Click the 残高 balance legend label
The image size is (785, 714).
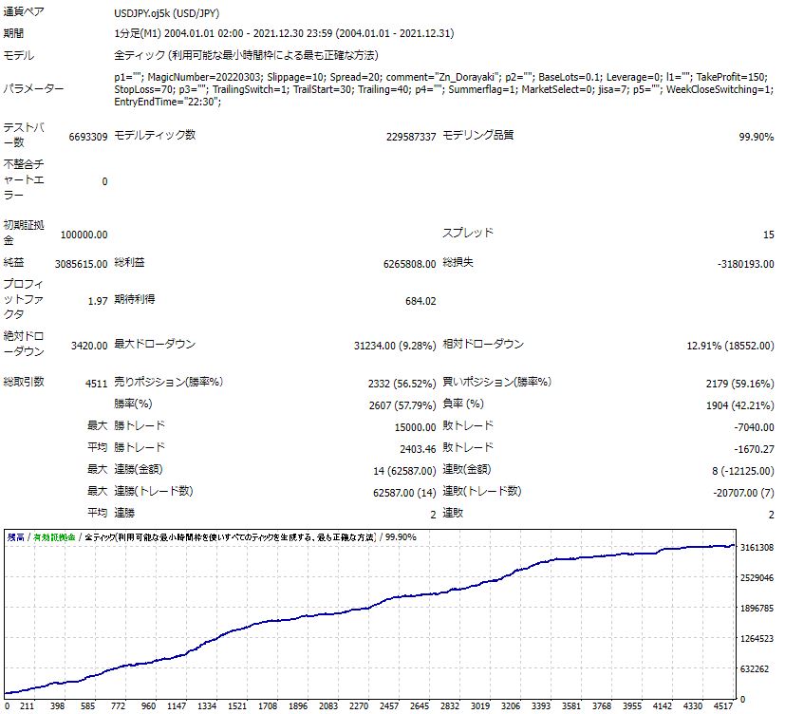pyautogui.click(x=16, y=537)
